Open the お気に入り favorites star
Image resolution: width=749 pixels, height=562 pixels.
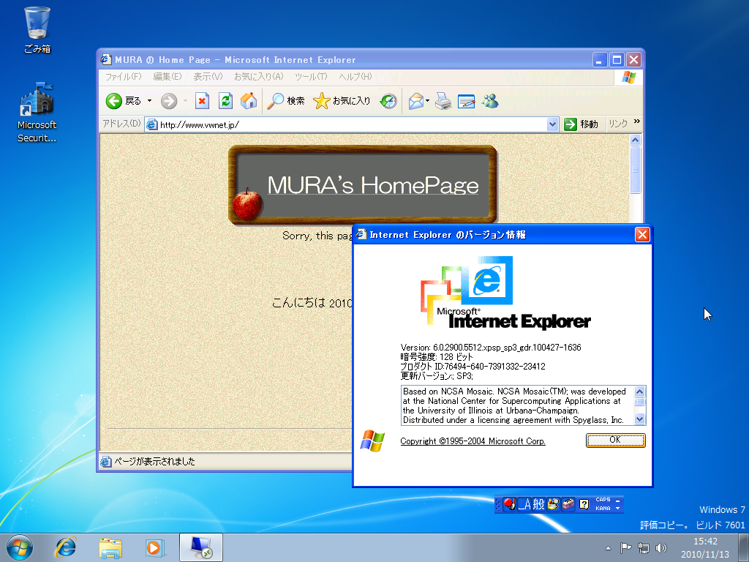click(x=342, y=101)
